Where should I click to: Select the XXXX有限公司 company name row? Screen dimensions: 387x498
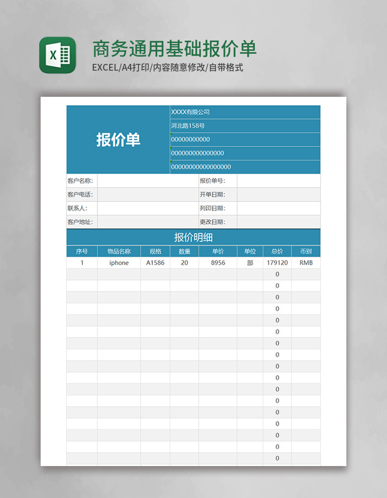click(244, 112)
